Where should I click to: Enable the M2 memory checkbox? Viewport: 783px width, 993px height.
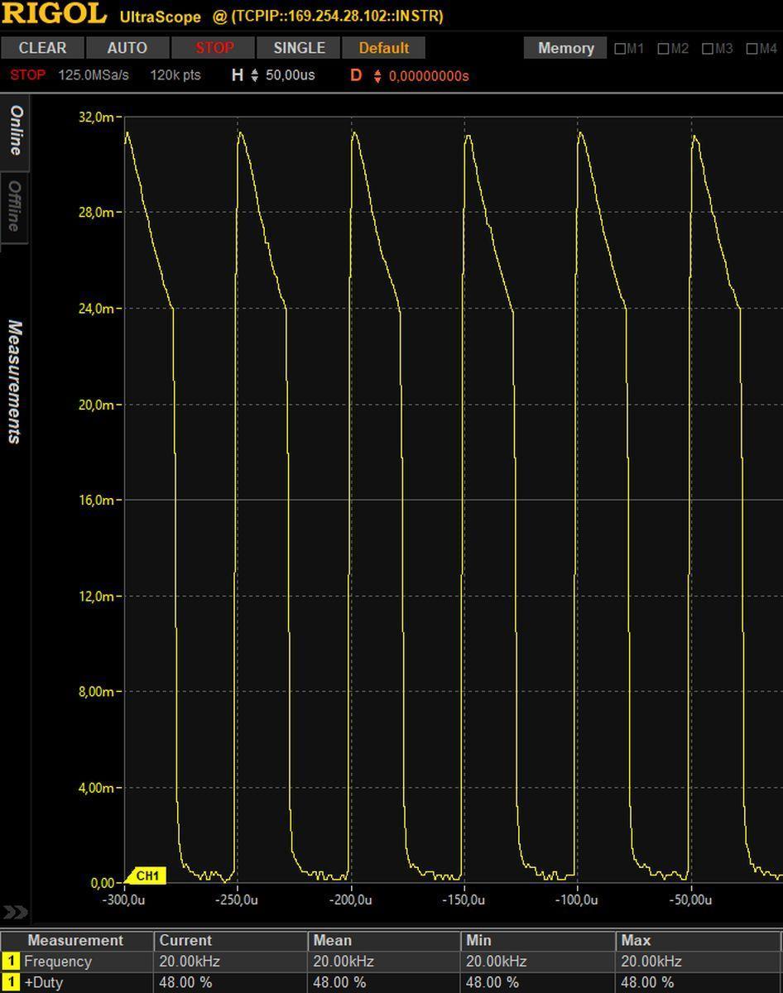point(664,49)
